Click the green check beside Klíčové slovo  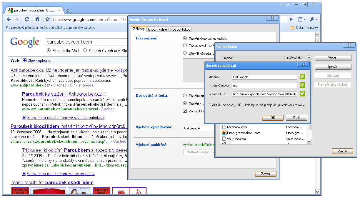tap(302, 85)
